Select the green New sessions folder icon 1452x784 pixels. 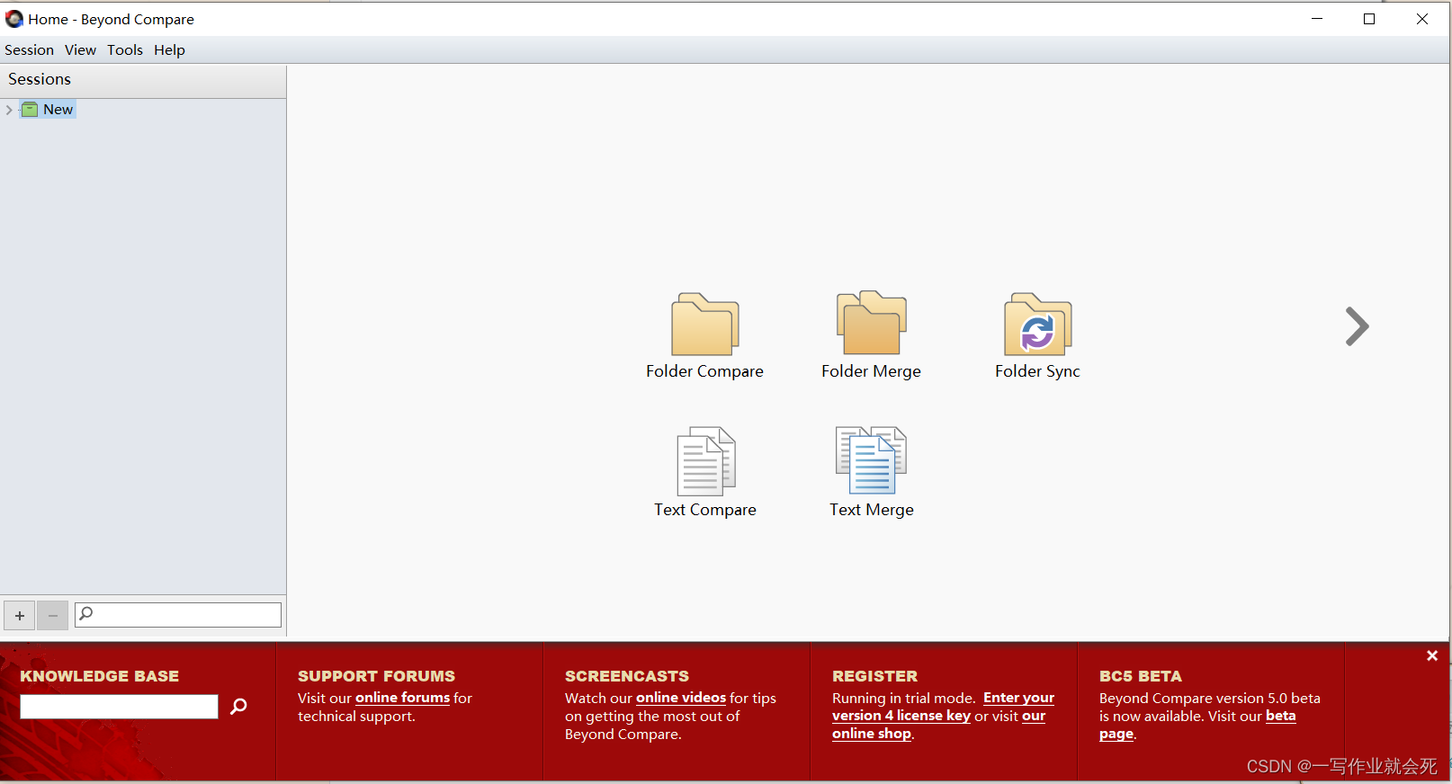click(x=30, y=110)
